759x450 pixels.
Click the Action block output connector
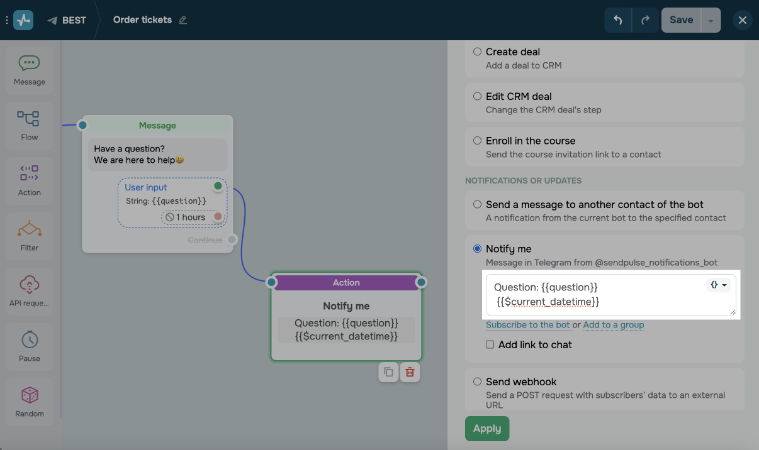click(421, 283)
